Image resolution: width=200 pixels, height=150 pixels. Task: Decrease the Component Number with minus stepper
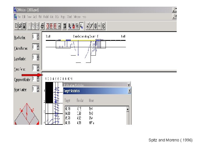tap(38, 80)
